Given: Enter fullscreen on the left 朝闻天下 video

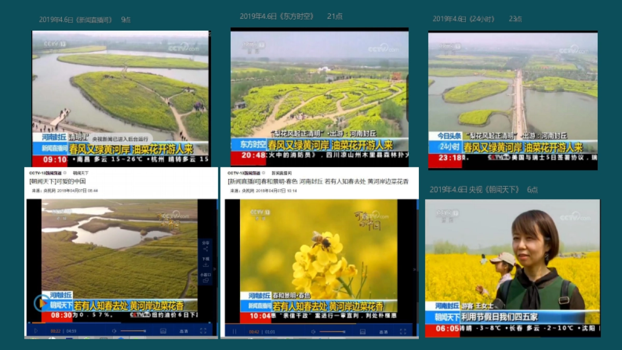Looking at the screenshot, I should pyautogui.click(x=203, y=331).
